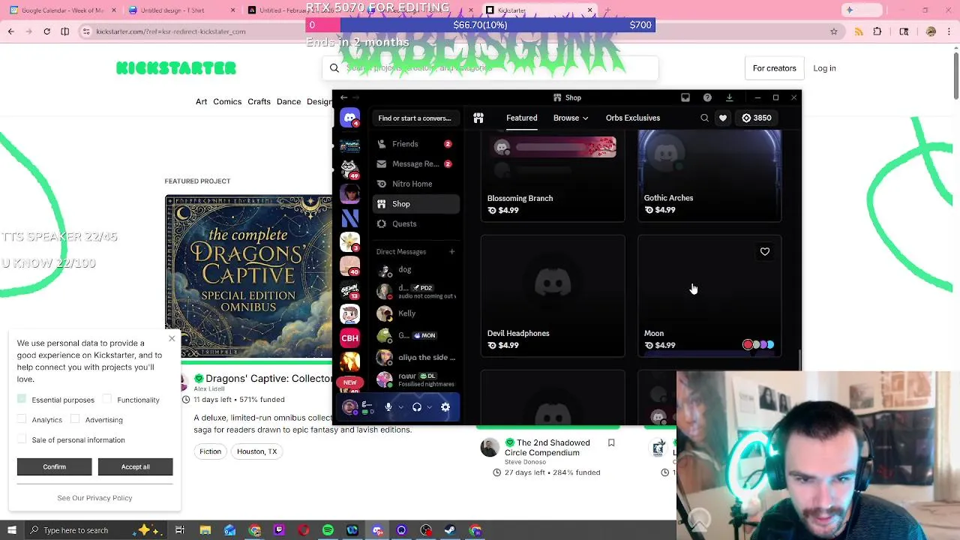The height and width of the screenshot is (540, 960).
Task: Check the Analytics checkbox
Action: tap(22, 419)
